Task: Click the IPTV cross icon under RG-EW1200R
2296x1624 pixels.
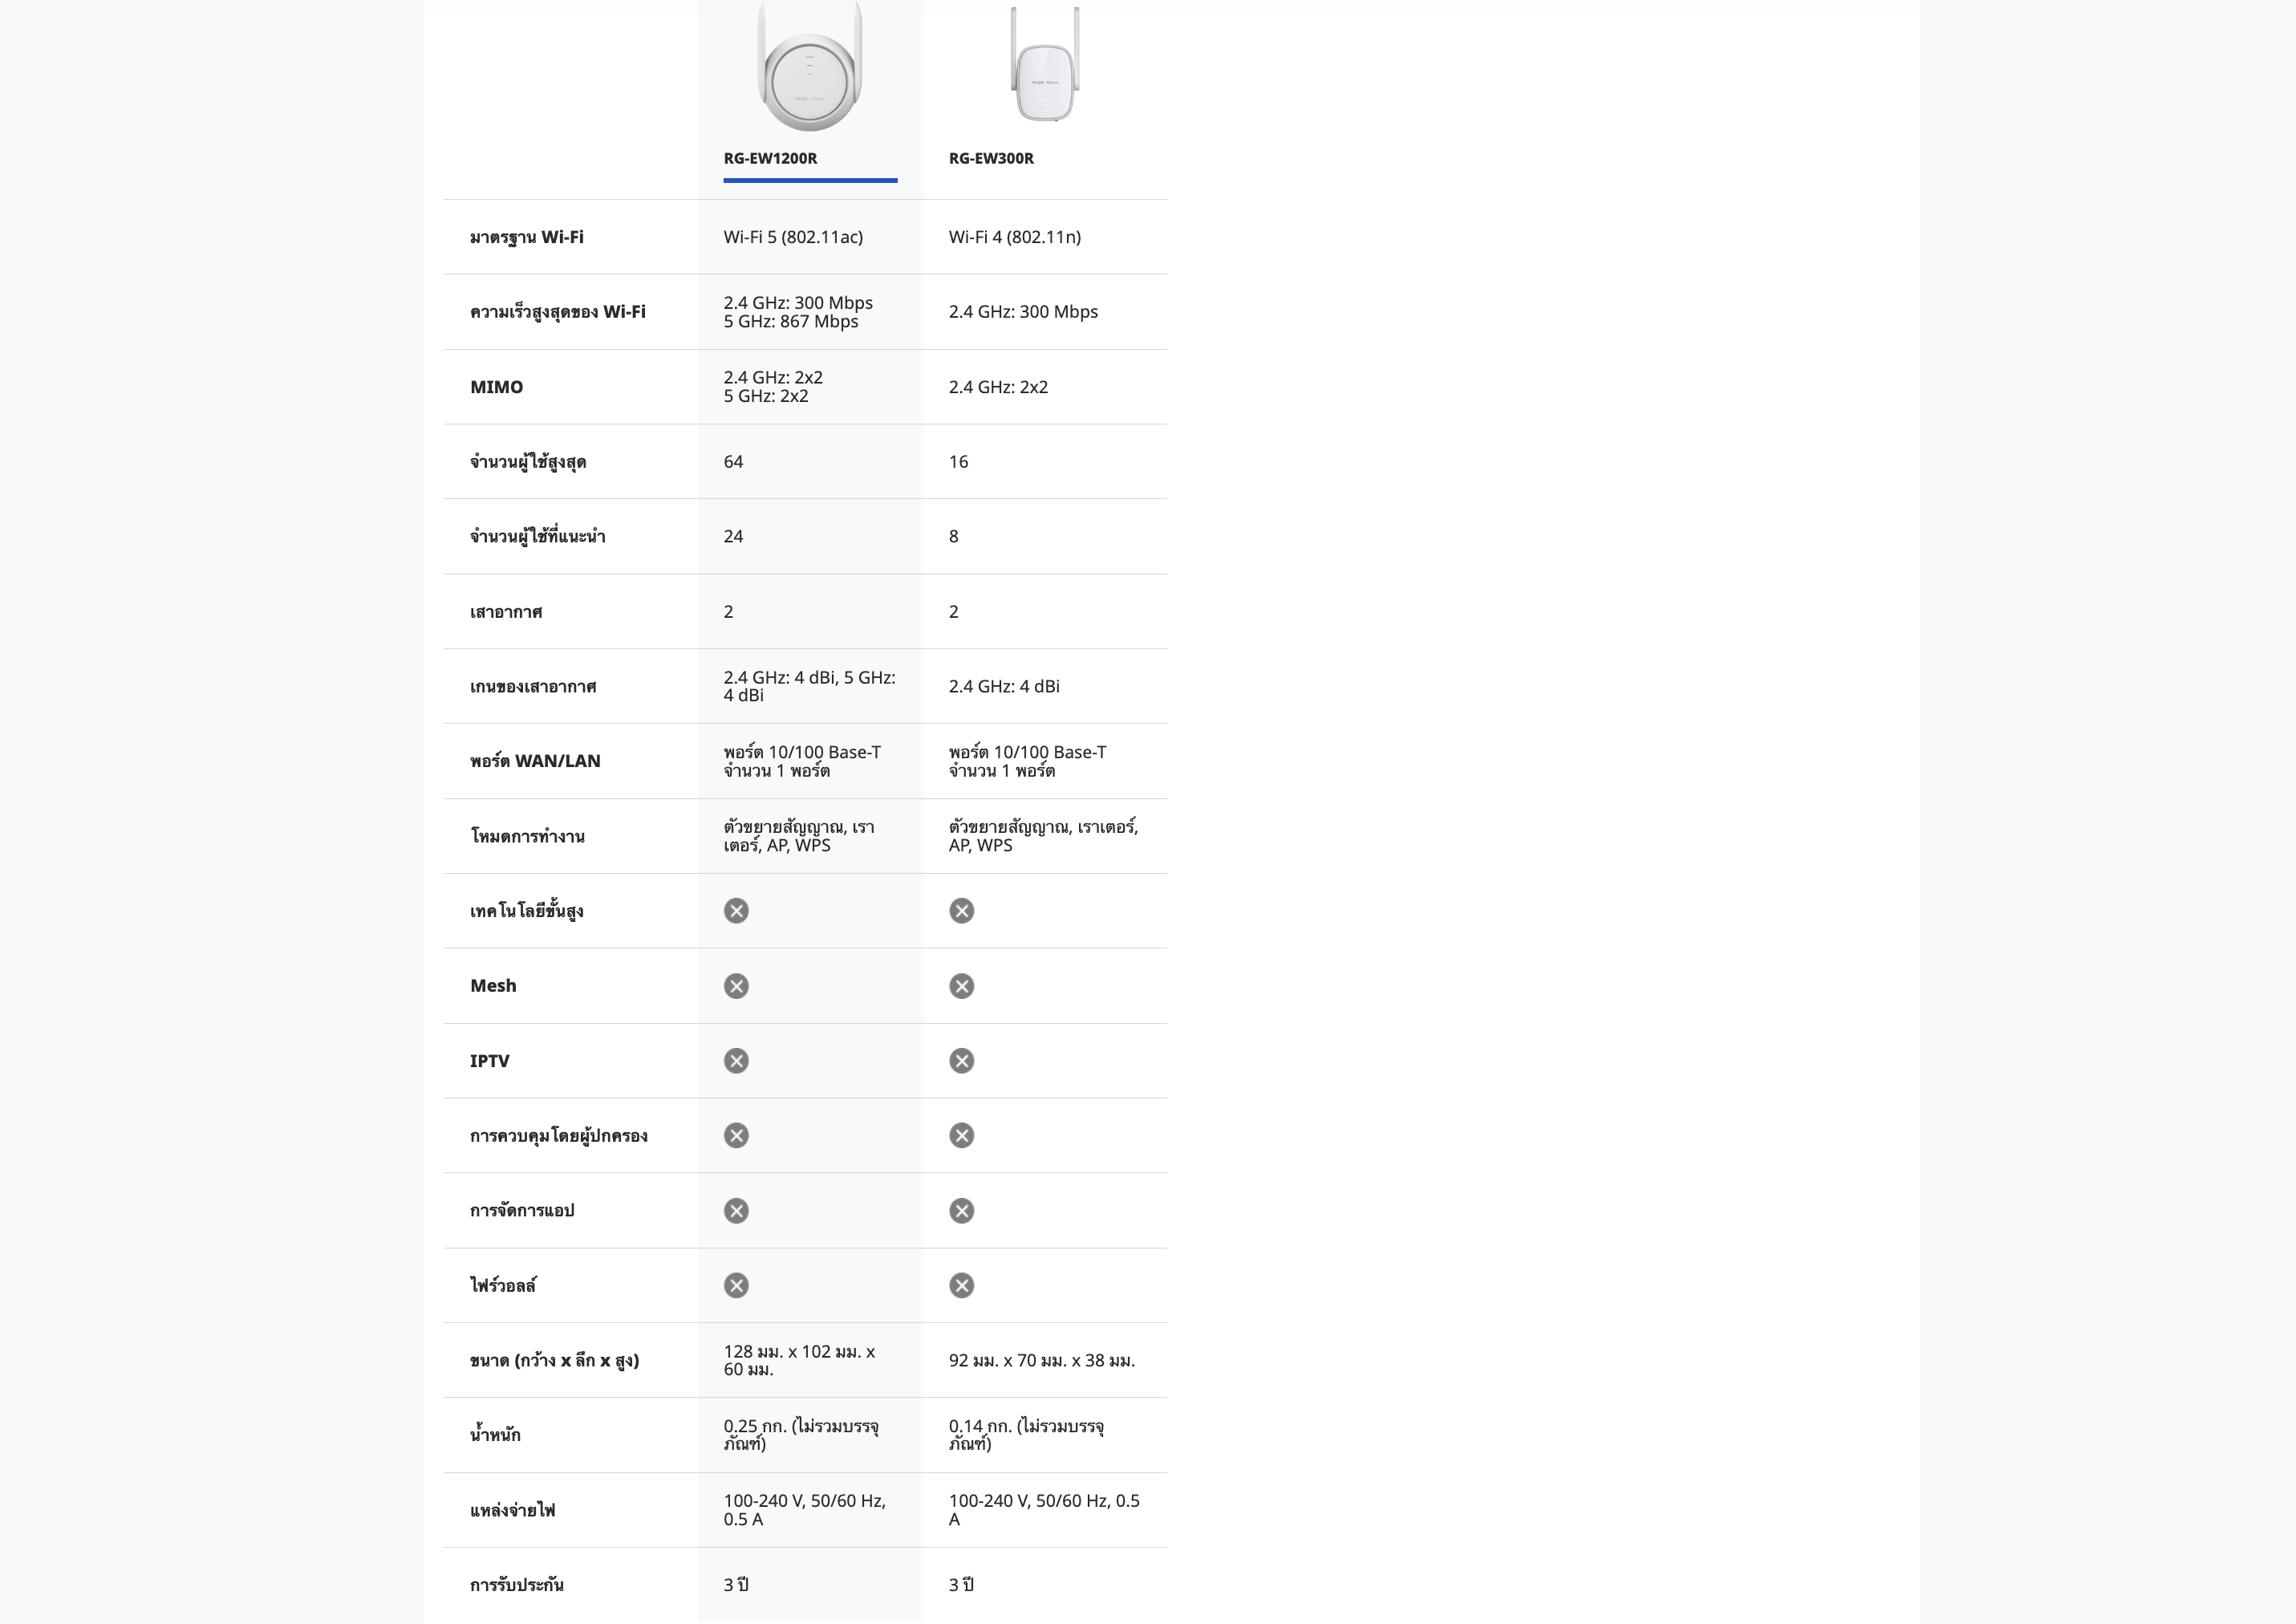Action: click(736, 1061)
